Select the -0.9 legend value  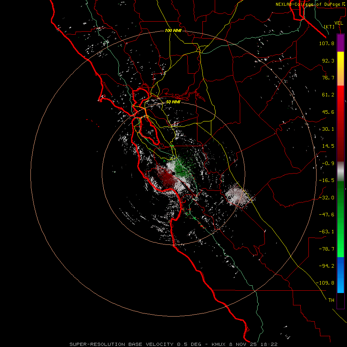[x=328, y=163]
